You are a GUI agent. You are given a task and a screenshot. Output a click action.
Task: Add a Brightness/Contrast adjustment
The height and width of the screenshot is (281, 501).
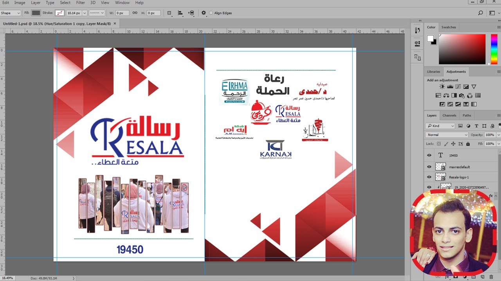(x=442, y=87)
